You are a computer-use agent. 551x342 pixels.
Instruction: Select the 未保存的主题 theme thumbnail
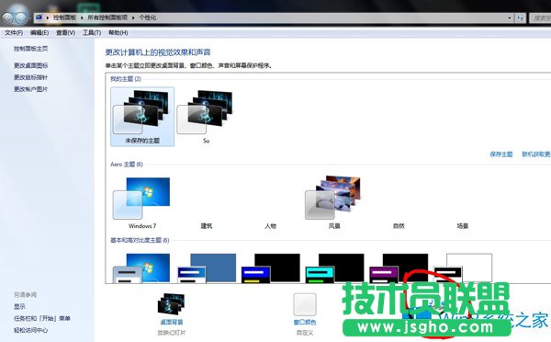(142, 117)
